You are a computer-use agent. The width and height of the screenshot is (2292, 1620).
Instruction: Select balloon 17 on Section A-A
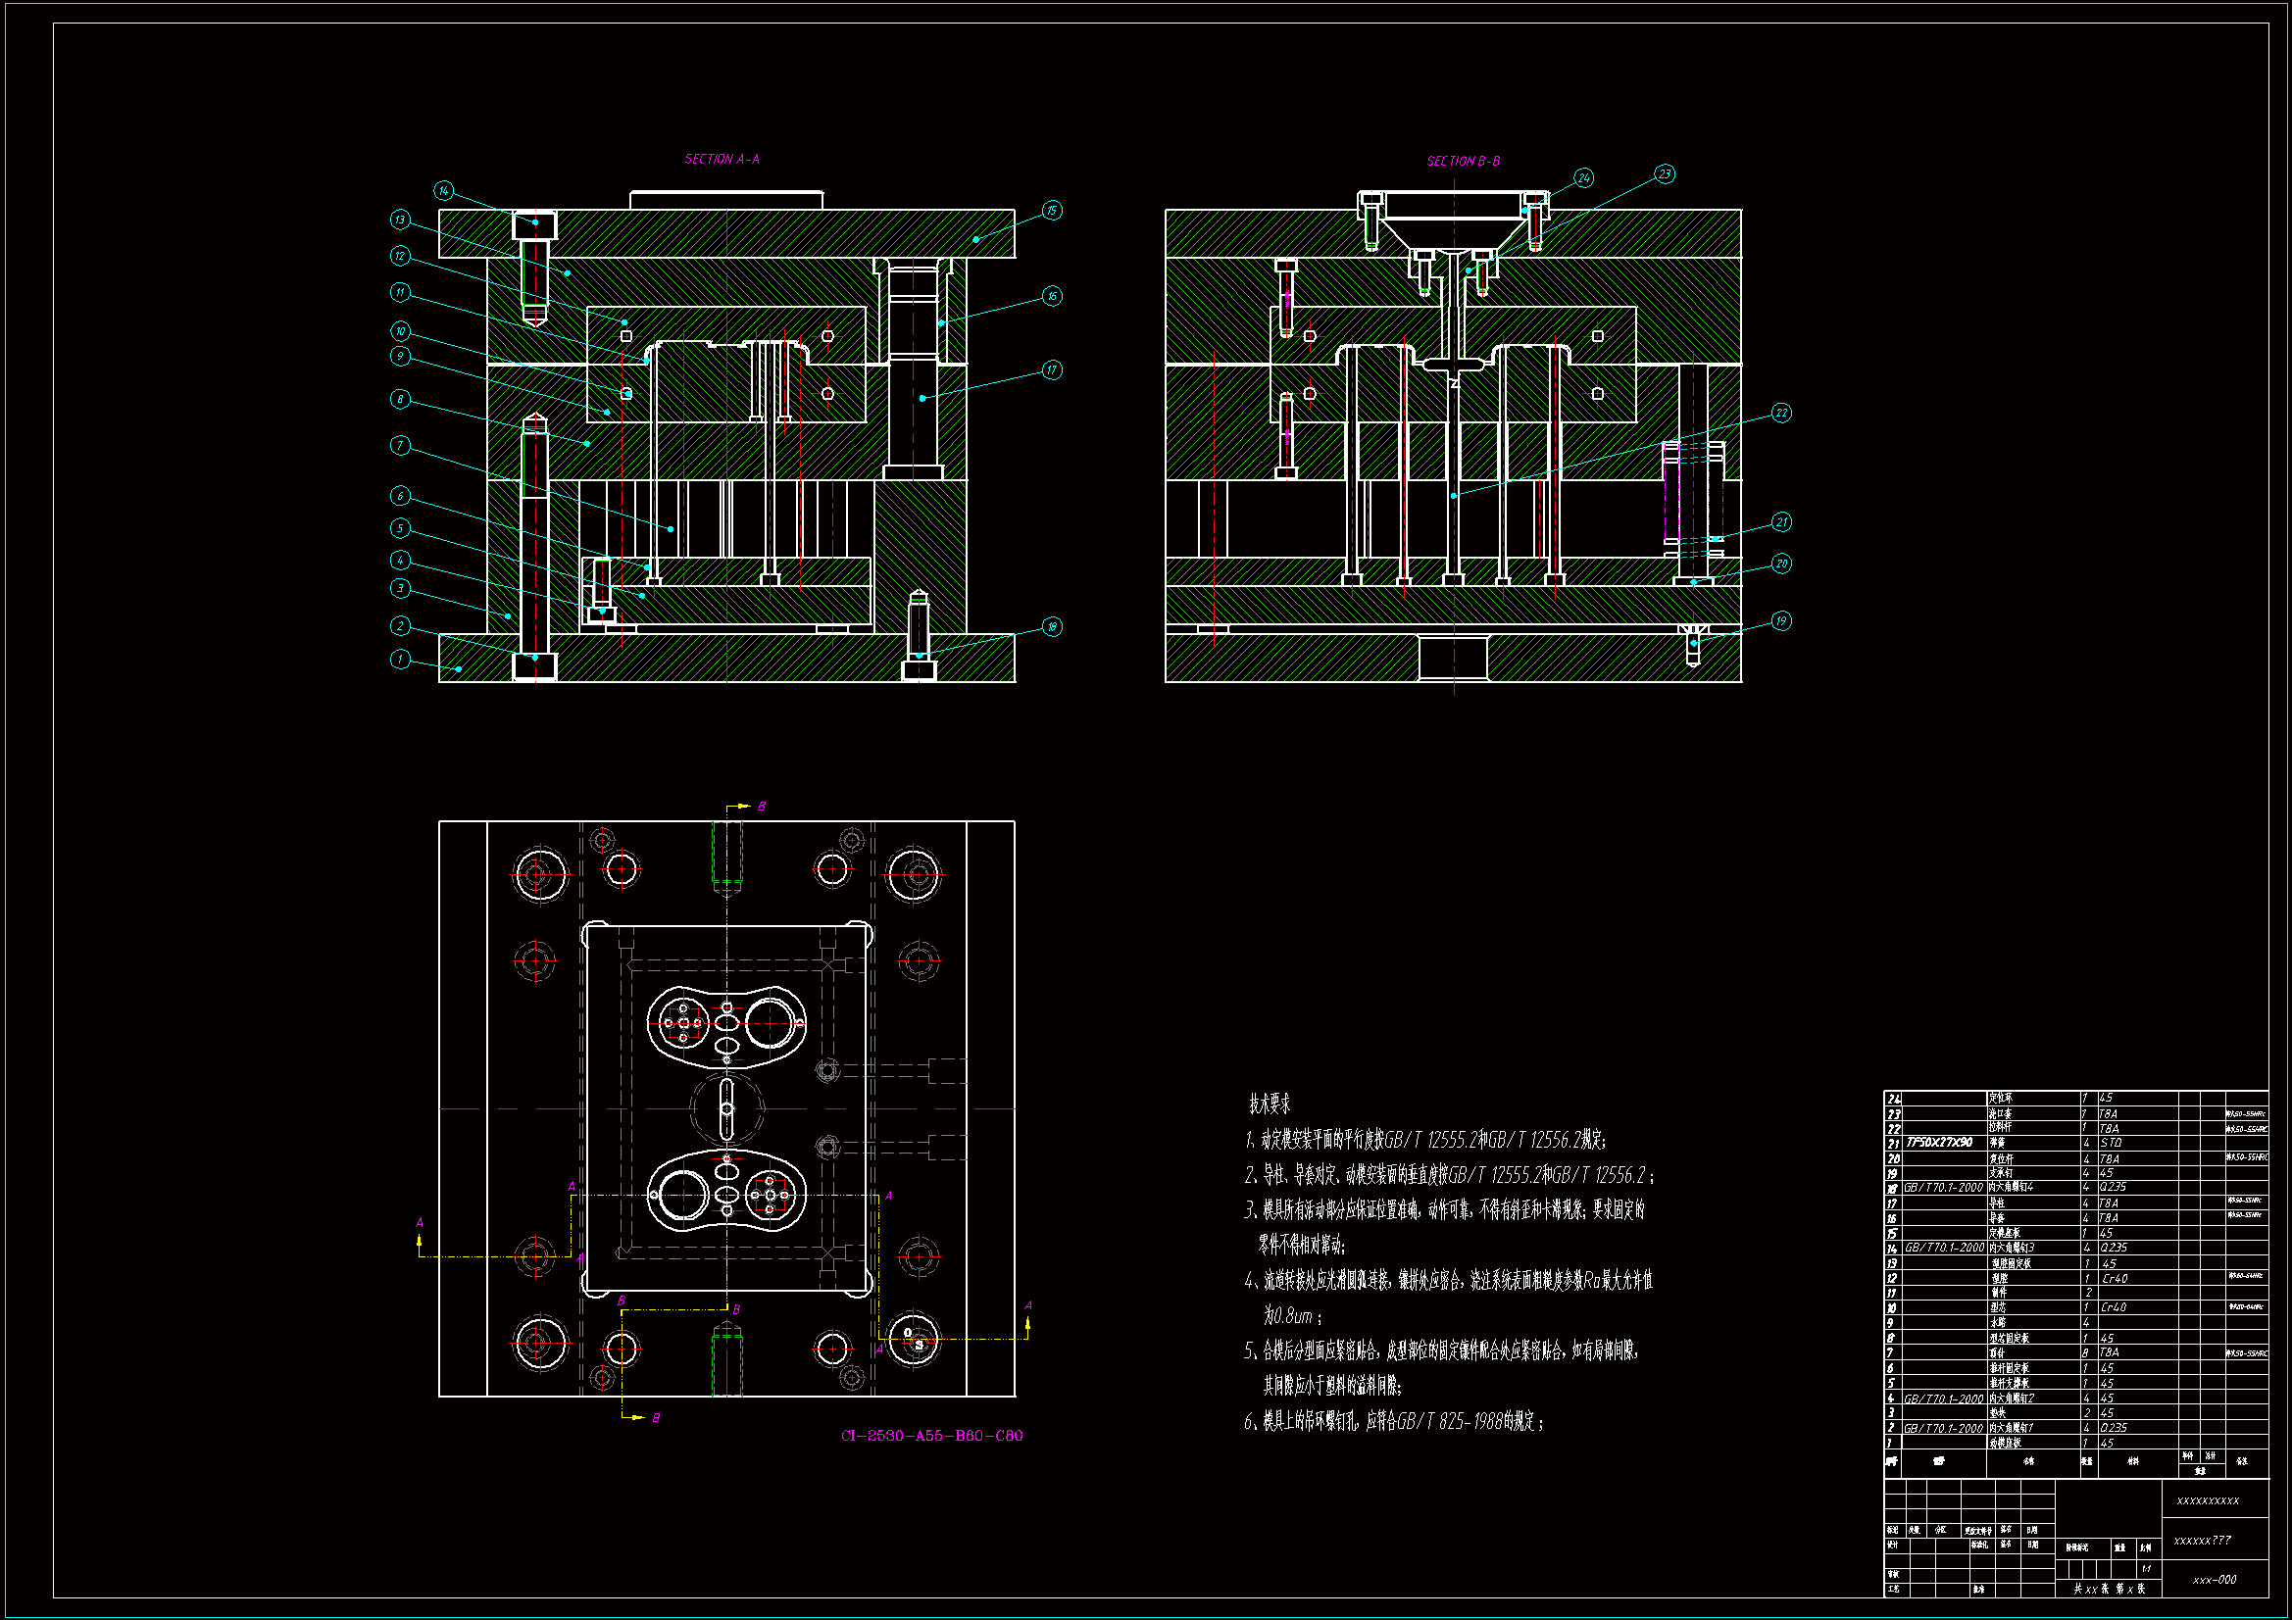coord(1051,370)
